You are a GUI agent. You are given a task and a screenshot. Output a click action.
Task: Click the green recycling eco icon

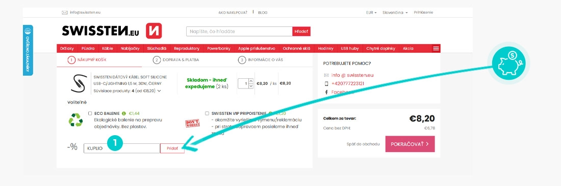tap(75, 120)
